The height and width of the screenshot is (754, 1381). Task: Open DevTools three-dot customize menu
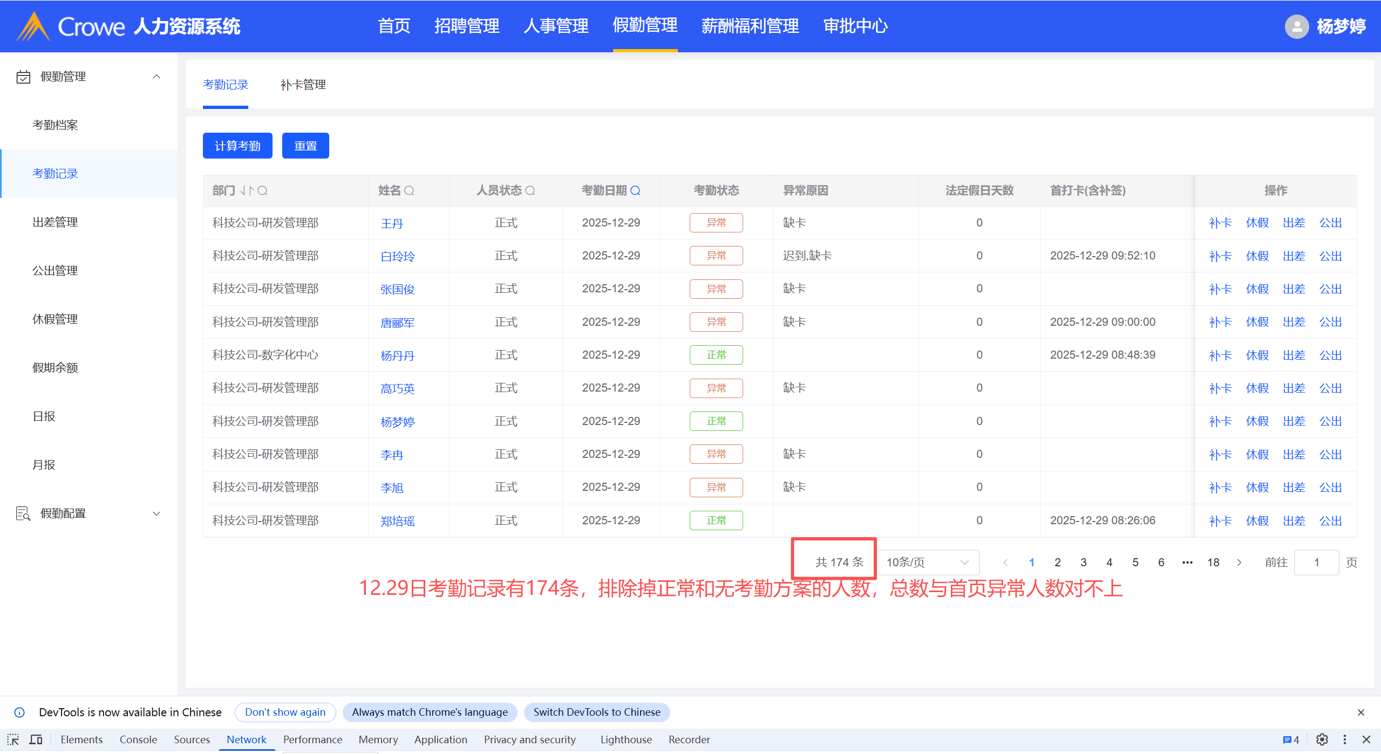[x=1344, y=739]
